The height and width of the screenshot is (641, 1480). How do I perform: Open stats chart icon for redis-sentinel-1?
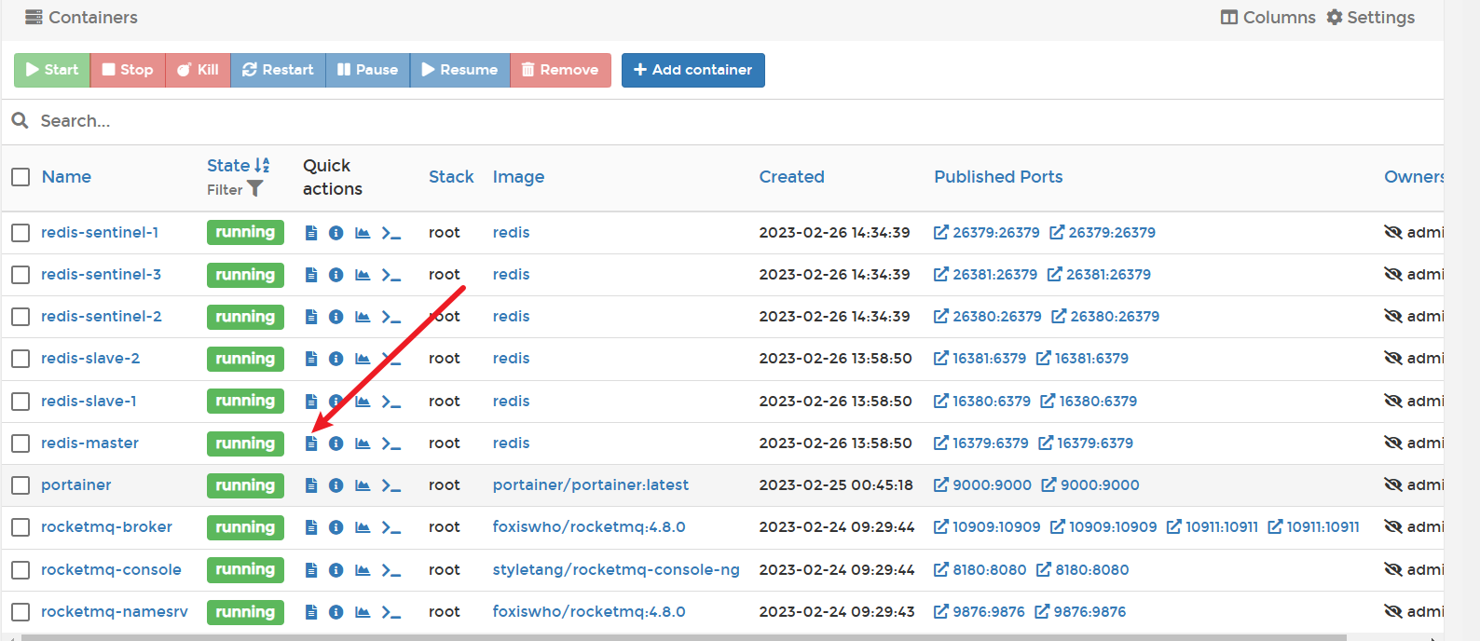[363, 233]
